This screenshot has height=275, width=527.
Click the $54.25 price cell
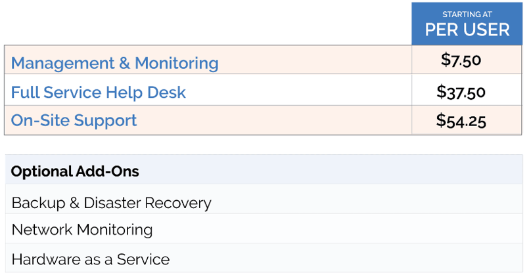pos(461,120)
